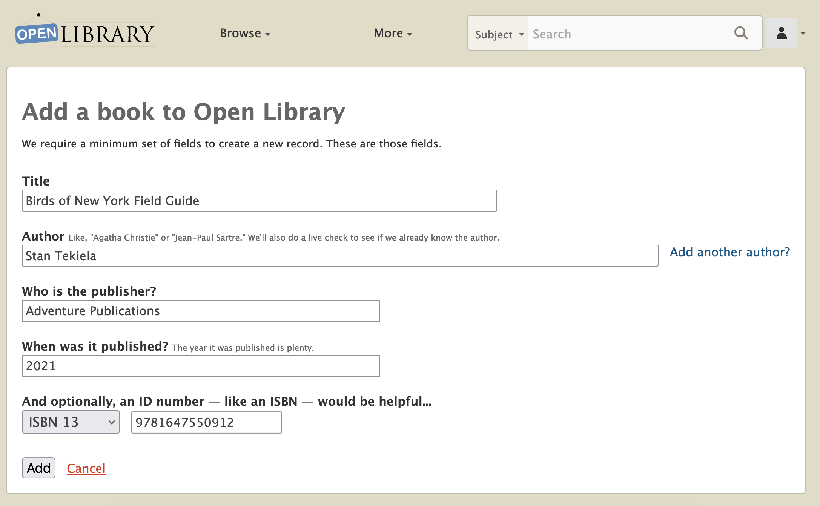Open the account person icon
Screen dimensions: 820x506
click(x=780, y=33)
